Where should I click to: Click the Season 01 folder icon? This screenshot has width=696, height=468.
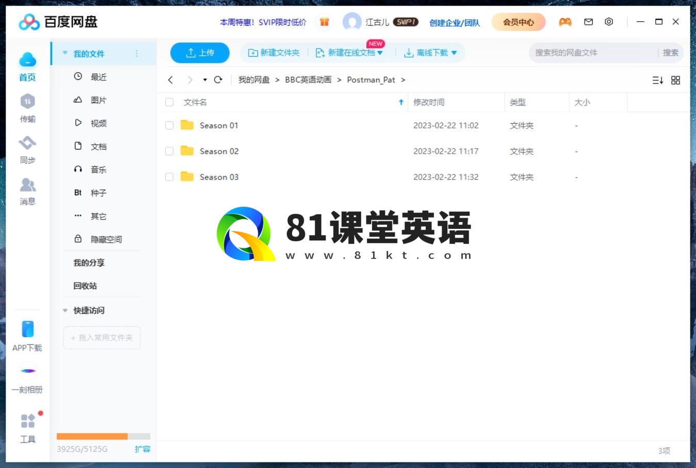tap(187, 125)
